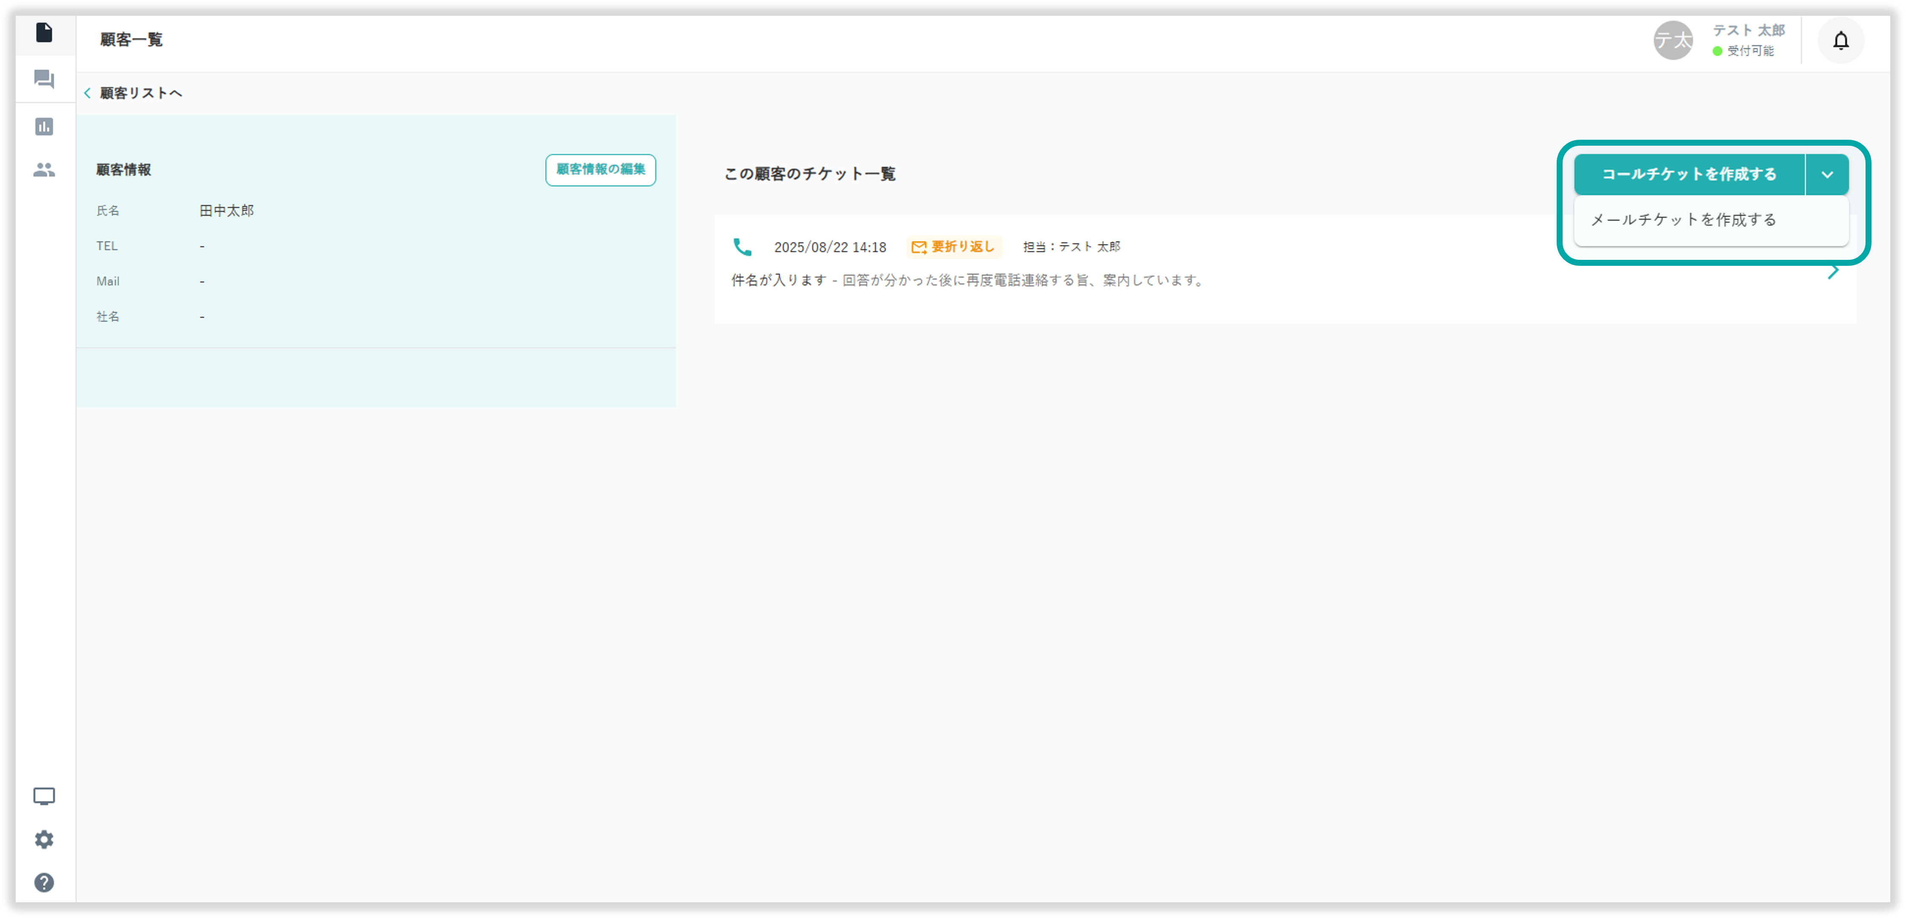Image resolution: width=1906 pixels, height=918 pixels.
Task: Click the 顧客情報の編集 button
Action: pos(600,170)
